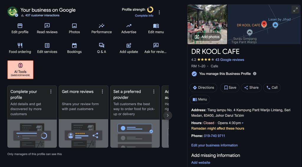Open Food ordering utensils icon
This screenshot has height=167, width=302.
coord(20,46)
